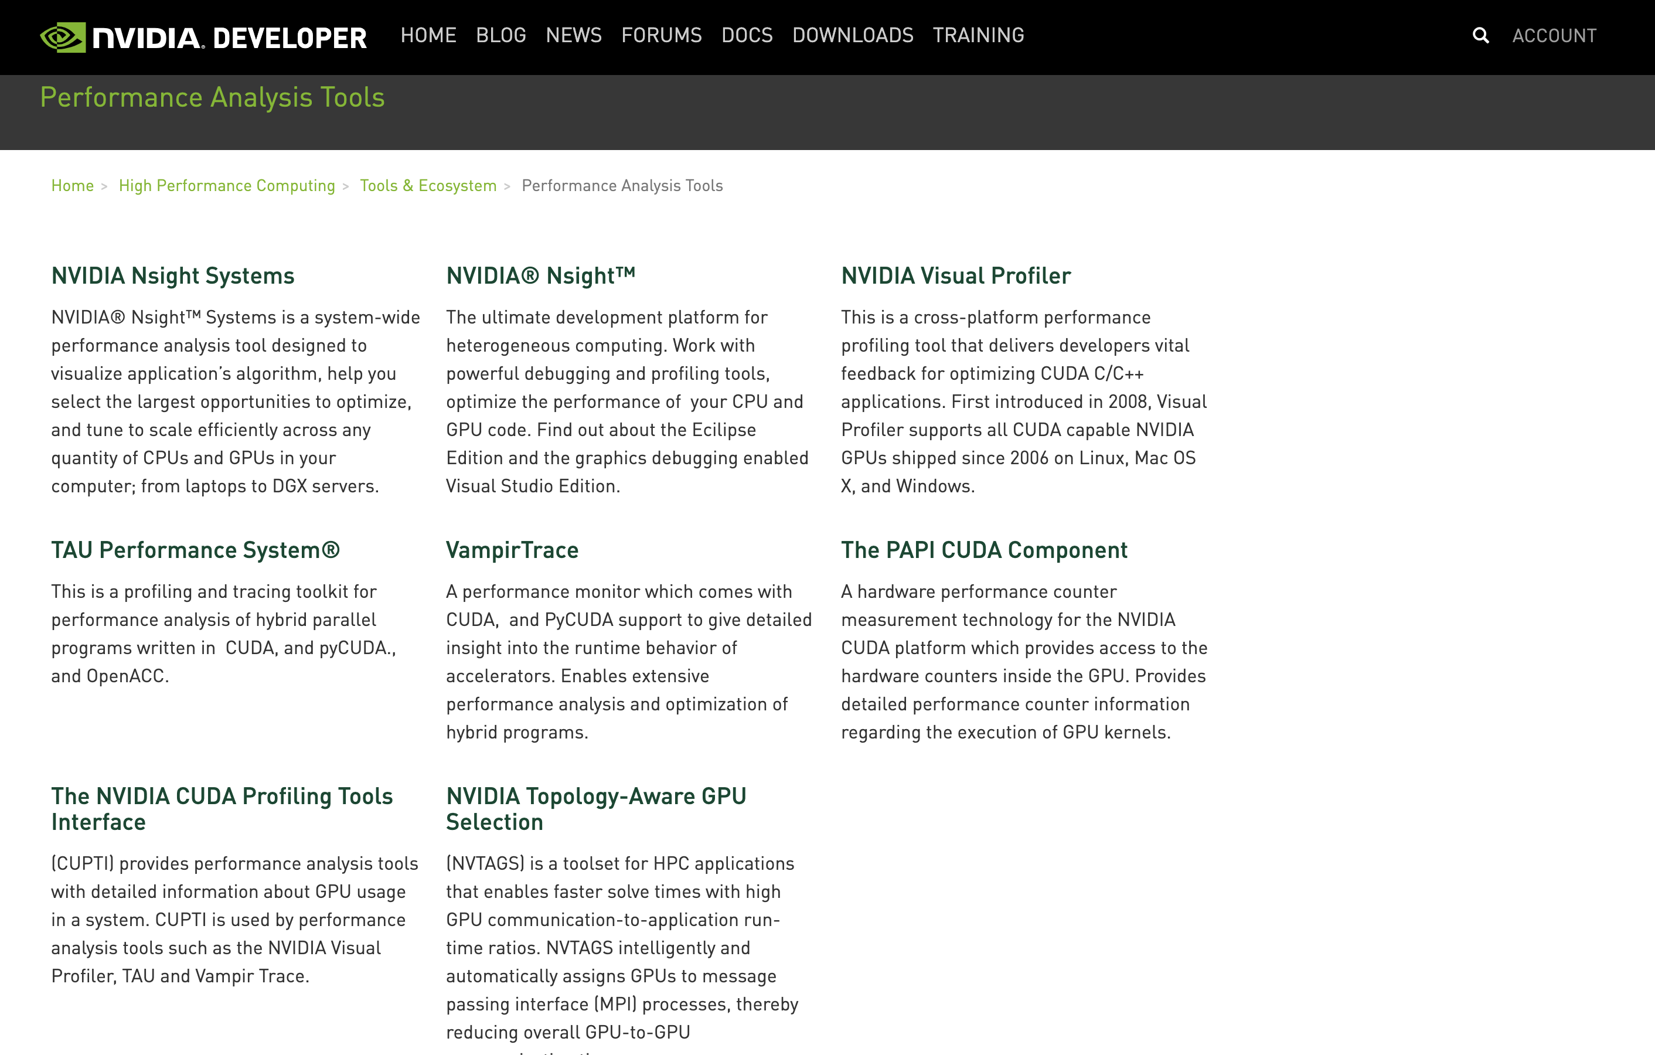
Task: Click the NVIDIA Topology-Aware GPU Selection heading
Action: point(596,809)
